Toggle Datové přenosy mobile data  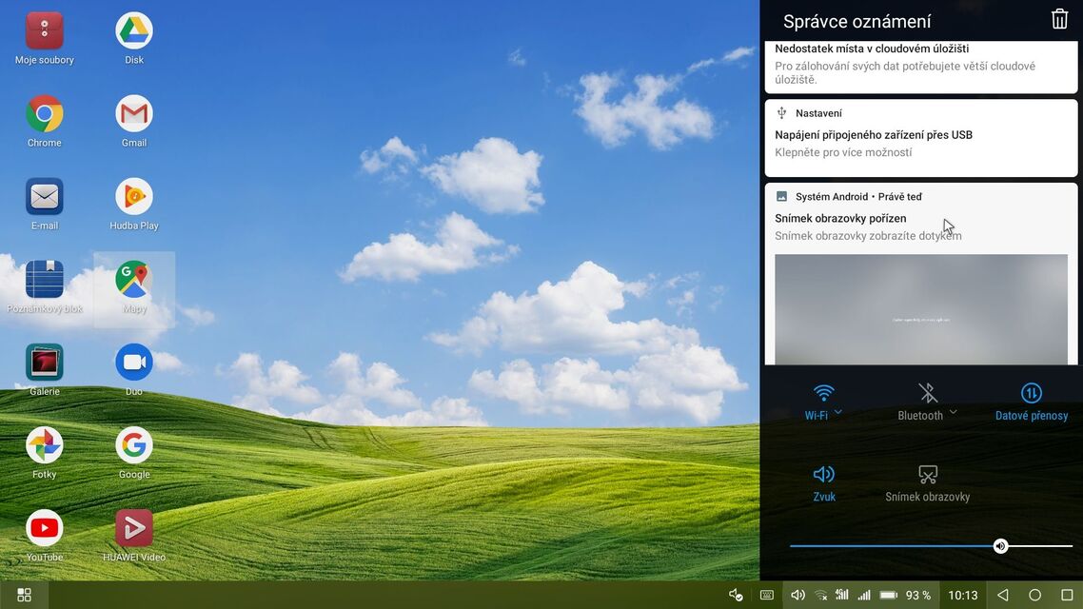(1032, 393)
